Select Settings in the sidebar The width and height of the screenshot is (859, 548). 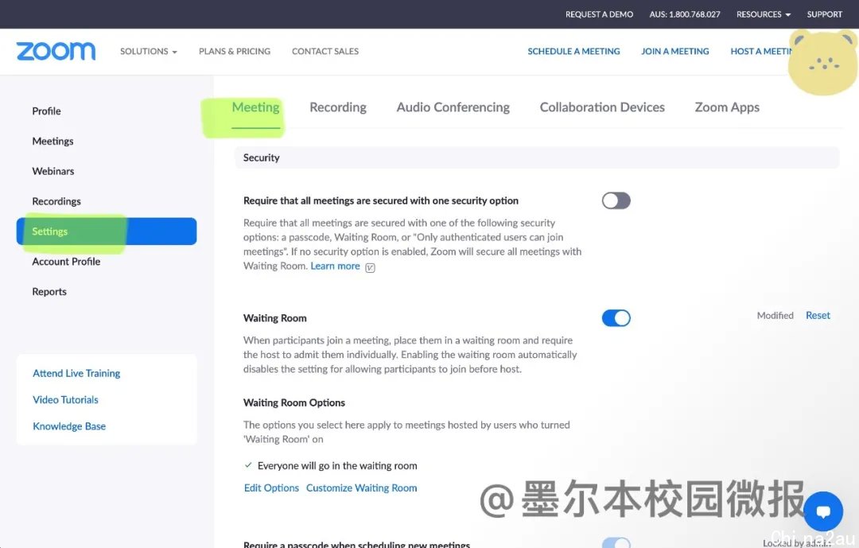(107, 231)
